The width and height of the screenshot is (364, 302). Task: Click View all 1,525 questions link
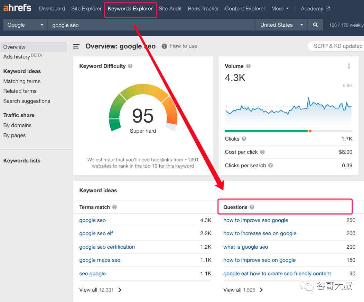tap(239, 290)
